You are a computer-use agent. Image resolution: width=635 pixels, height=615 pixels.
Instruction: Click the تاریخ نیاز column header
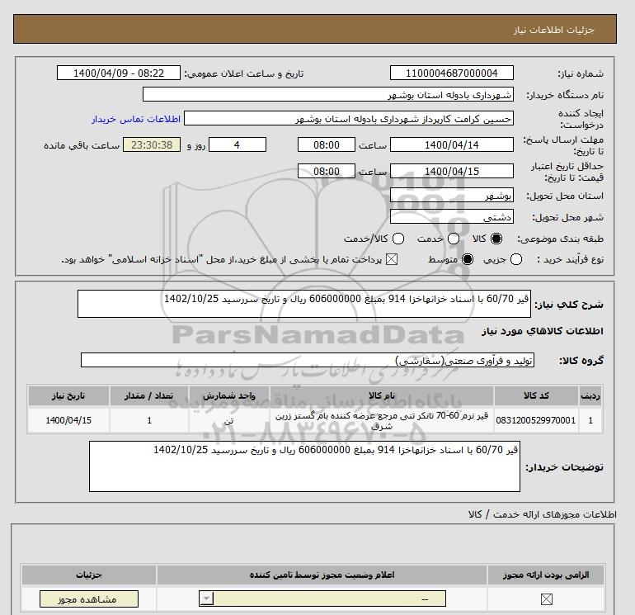68,395
